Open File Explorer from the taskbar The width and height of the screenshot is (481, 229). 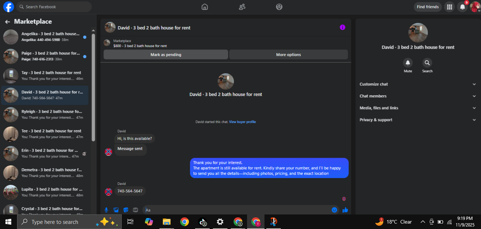[x=167, y=222]
